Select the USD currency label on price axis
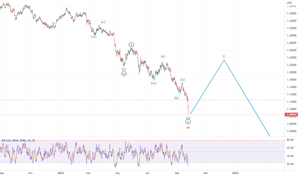The image size is (299, 176). [x=289, y=3]
